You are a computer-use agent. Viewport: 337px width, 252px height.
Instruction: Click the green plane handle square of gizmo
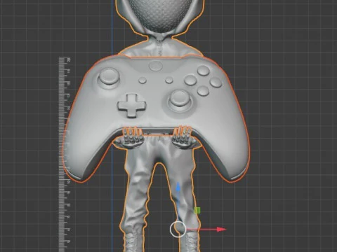tap(197, 211)
